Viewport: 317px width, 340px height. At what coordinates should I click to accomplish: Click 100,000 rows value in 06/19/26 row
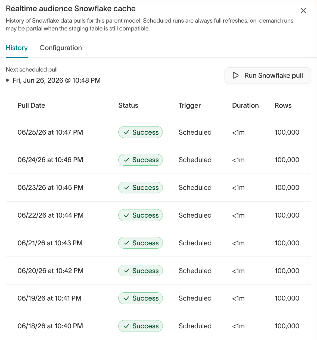coord(287,298)
